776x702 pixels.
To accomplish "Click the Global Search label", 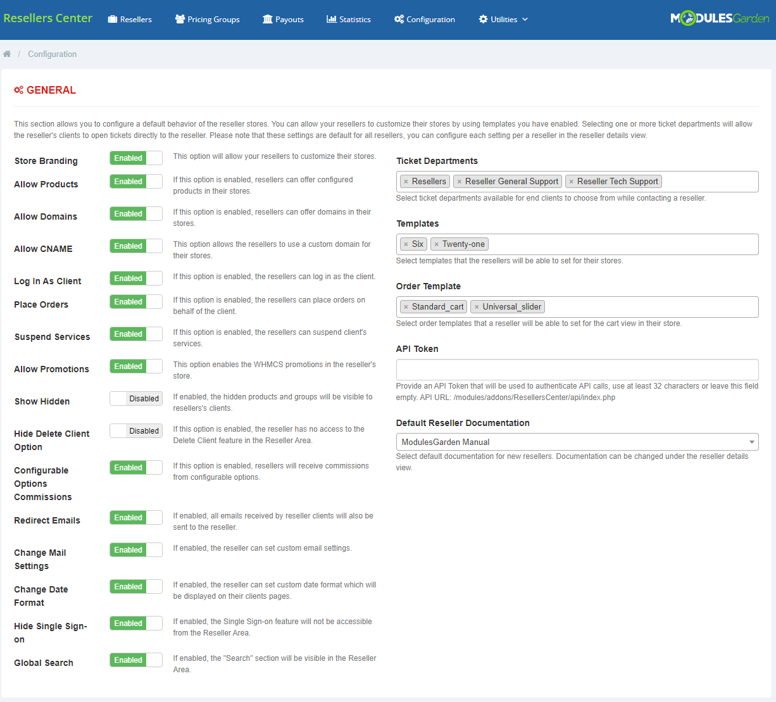I will (x=44, y=663).
